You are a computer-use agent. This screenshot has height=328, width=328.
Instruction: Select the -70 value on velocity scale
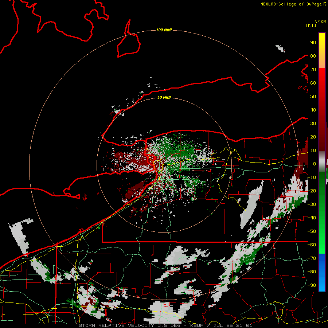312,258
